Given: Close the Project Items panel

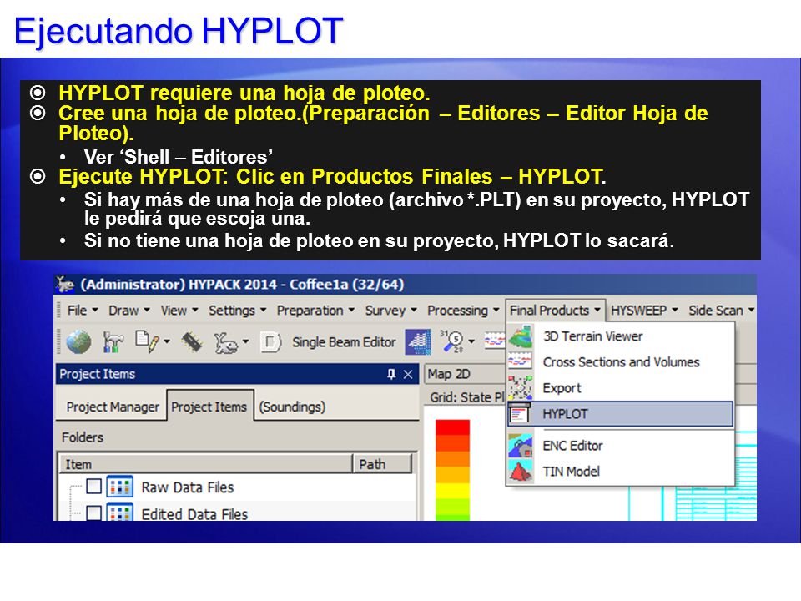Looking at the screenshot, I should click(408, 375).
